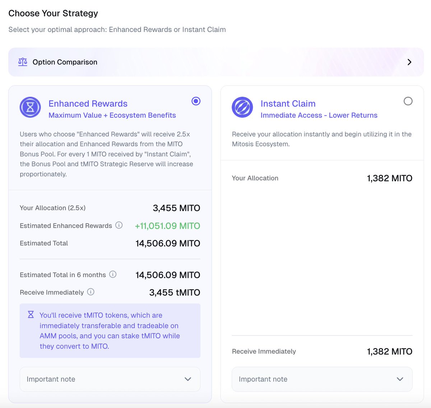Screen dimensions: 431x408
Task: Click the Enhanced Rewards hourglass logo
Action: pyautogui.click(x=30, y=107)
